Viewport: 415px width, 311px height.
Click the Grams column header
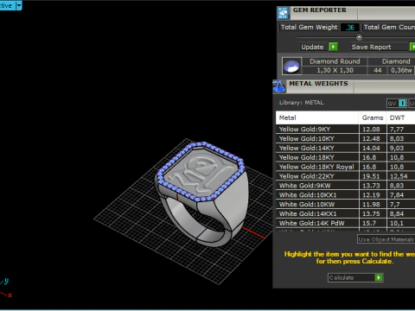pyautogui.click(x=373, y=117)
